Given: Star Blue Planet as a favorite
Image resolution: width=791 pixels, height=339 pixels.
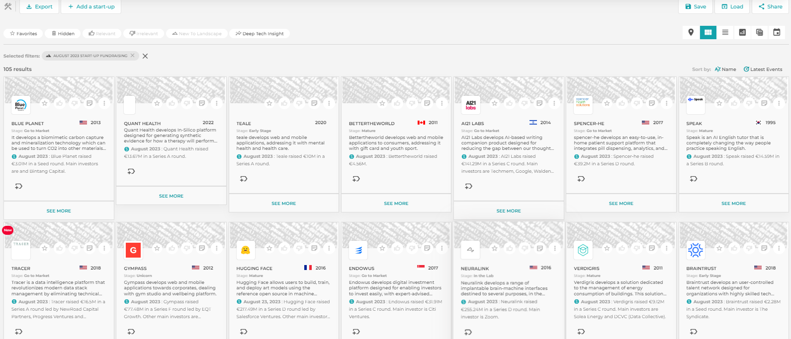Looking at the screenshot, I should click(45, 103).
